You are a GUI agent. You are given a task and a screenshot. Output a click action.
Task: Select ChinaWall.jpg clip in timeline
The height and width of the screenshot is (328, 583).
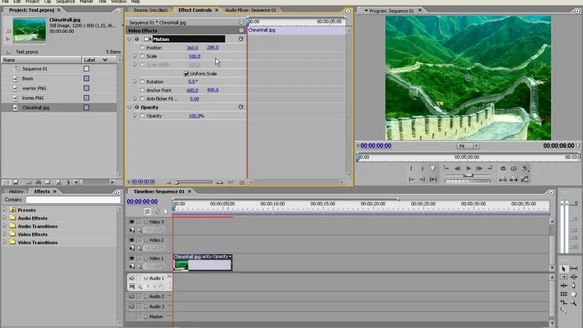coord(203,262)
